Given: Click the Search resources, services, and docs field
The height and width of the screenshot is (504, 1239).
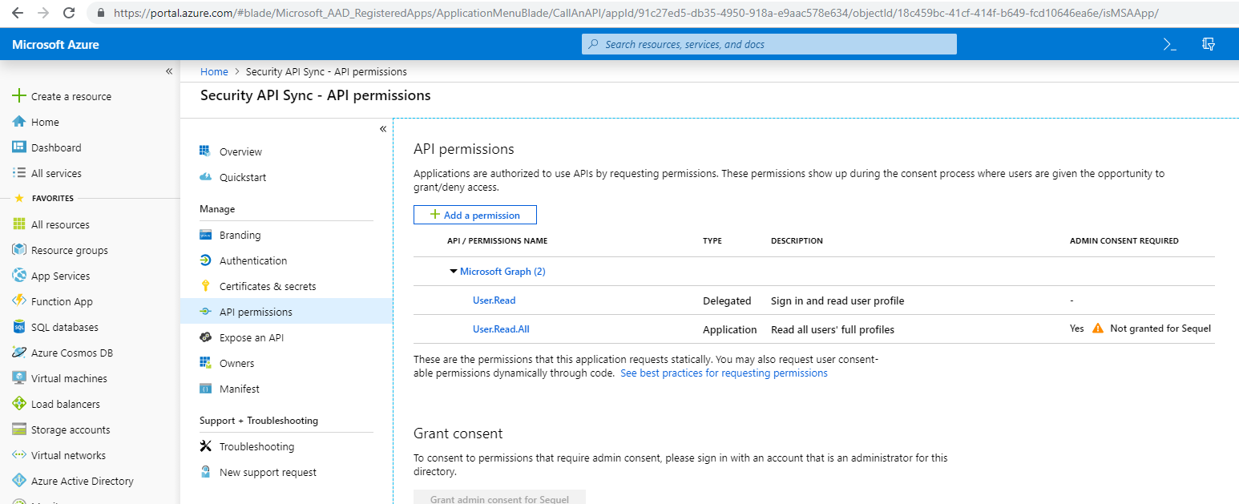Looking at the screenshot, I should tap(769, 45).
